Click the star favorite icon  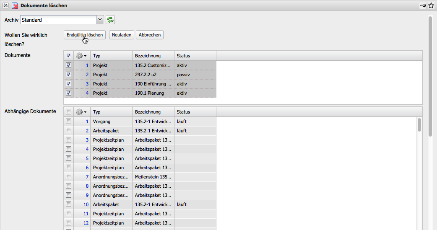[x=431, y=6]
